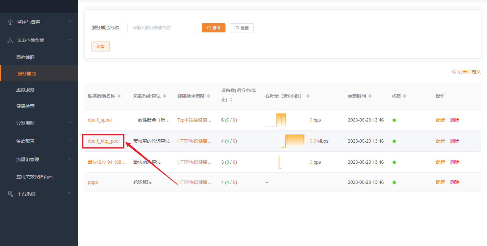487x246 pixels.
Task: Click green status dot for pppp row
Action: [394, 182]
